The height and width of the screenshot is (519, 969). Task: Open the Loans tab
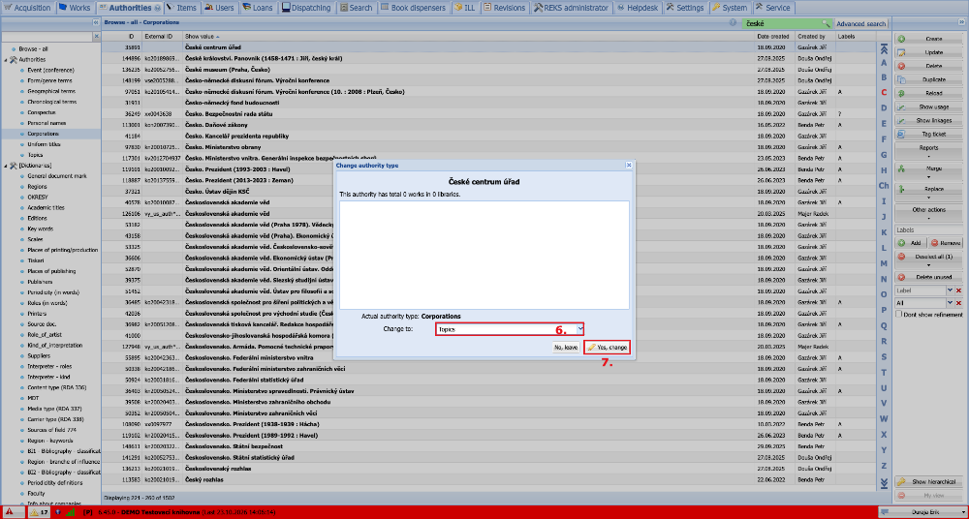click(x=258, y=8)
